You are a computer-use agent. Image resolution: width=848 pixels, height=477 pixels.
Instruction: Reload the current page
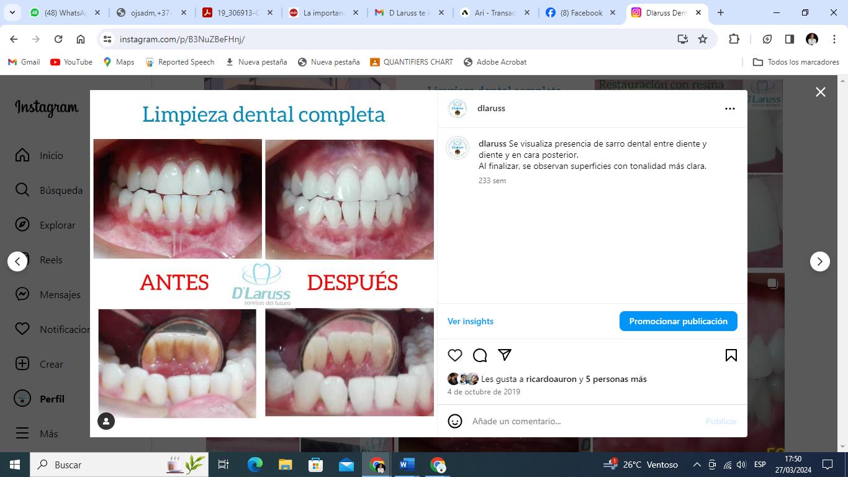[58, 39]
